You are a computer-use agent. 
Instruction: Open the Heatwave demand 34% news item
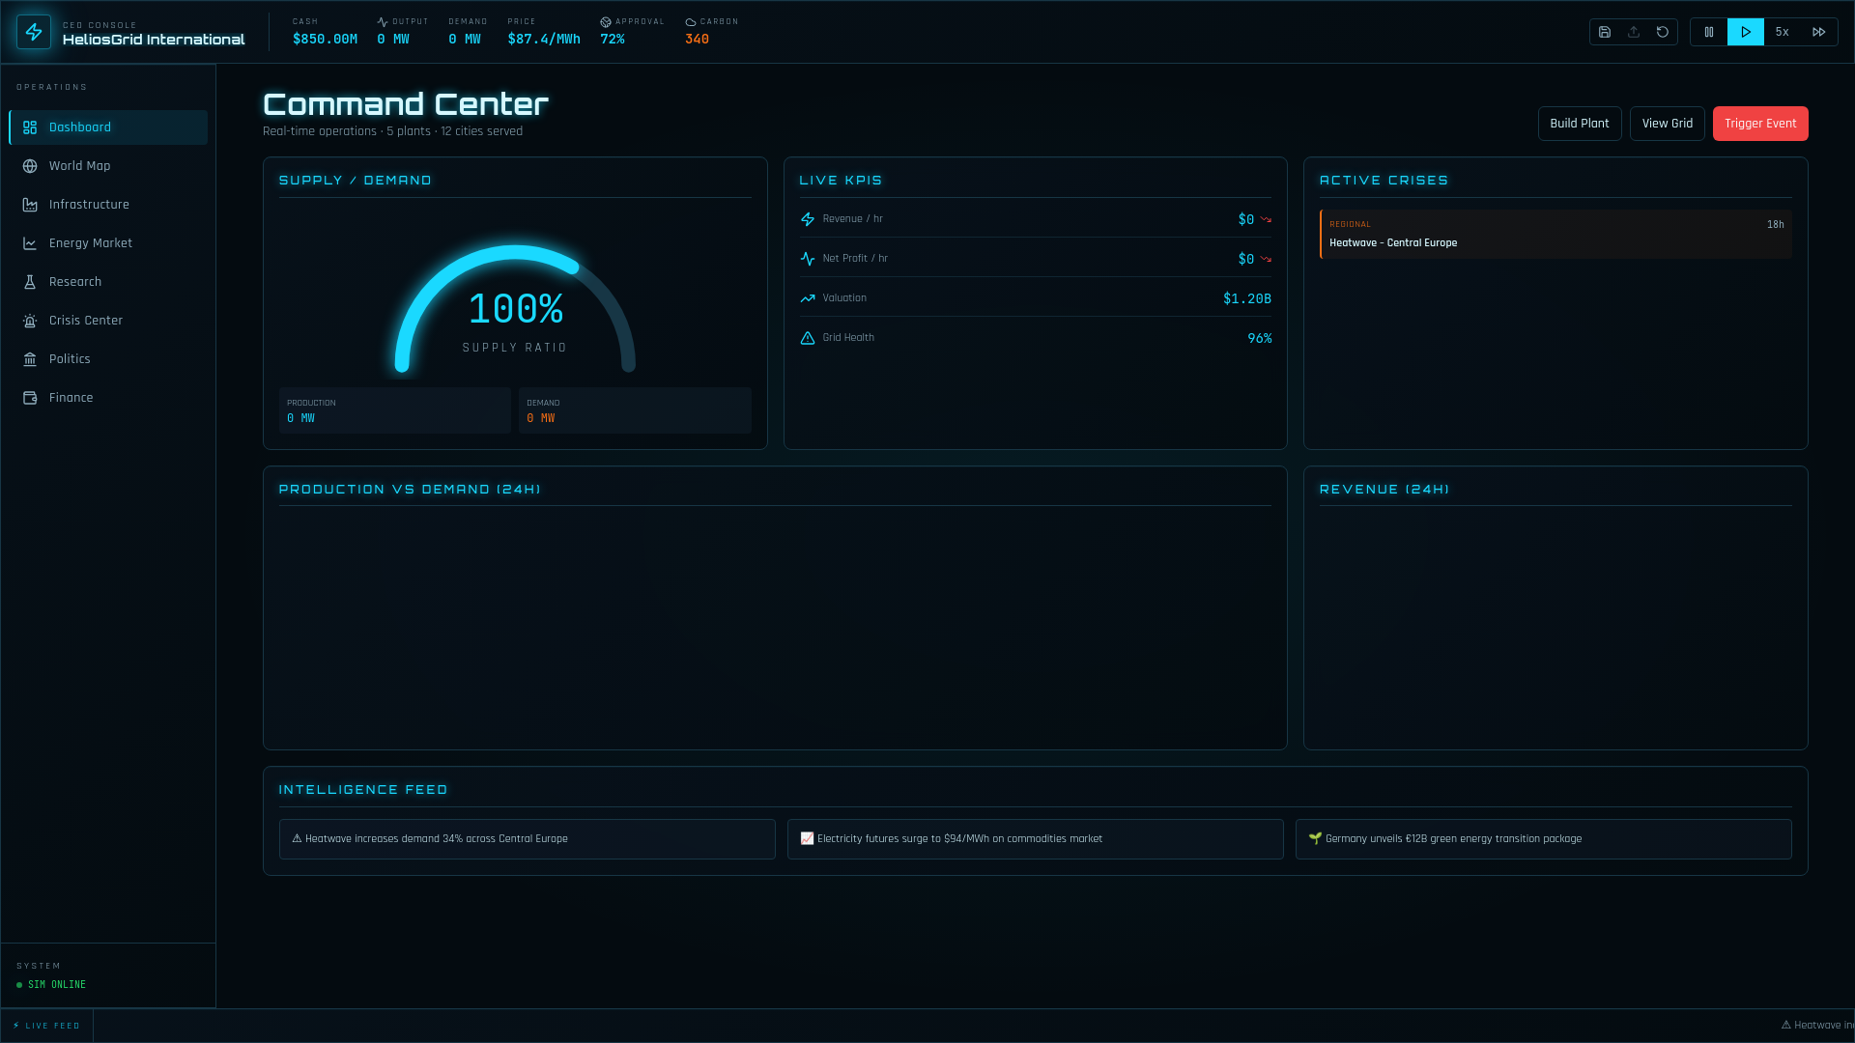[528, 839]
